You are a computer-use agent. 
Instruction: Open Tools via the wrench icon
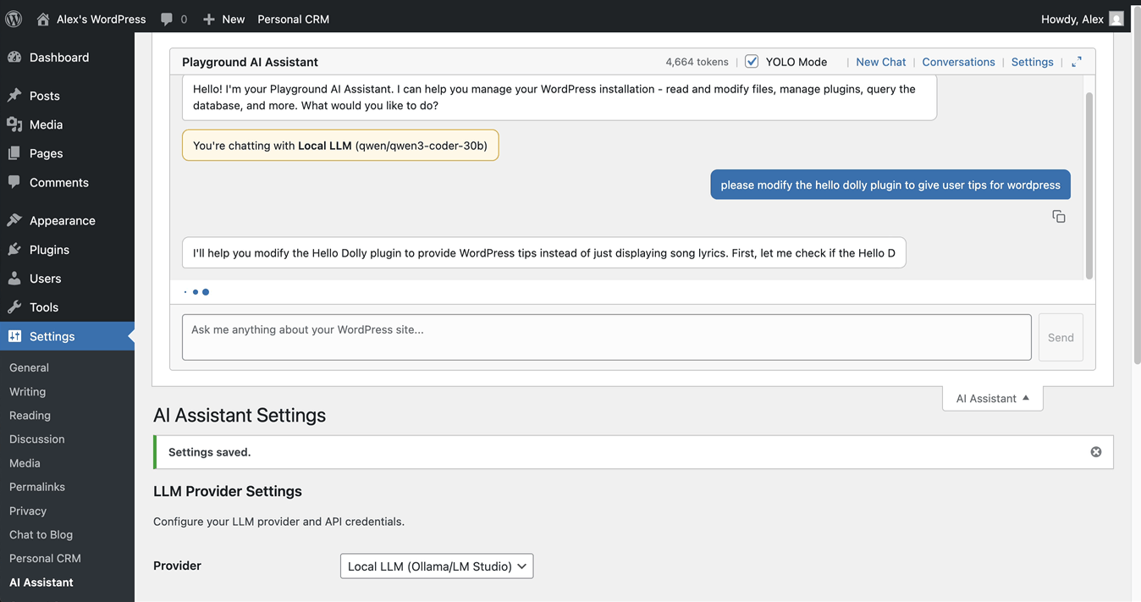pyautogui.click(x=17, y=307)
